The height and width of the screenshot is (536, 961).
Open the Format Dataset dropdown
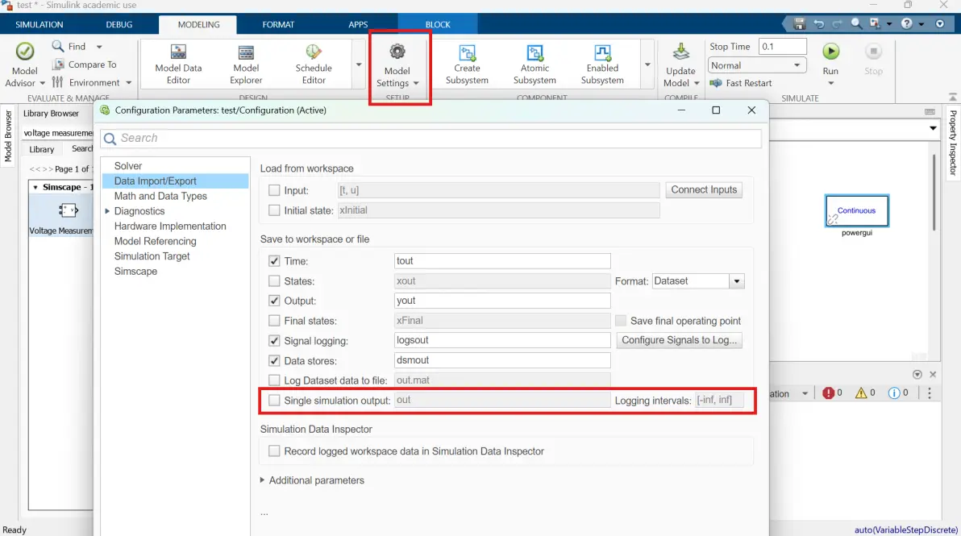coord(698,281)
